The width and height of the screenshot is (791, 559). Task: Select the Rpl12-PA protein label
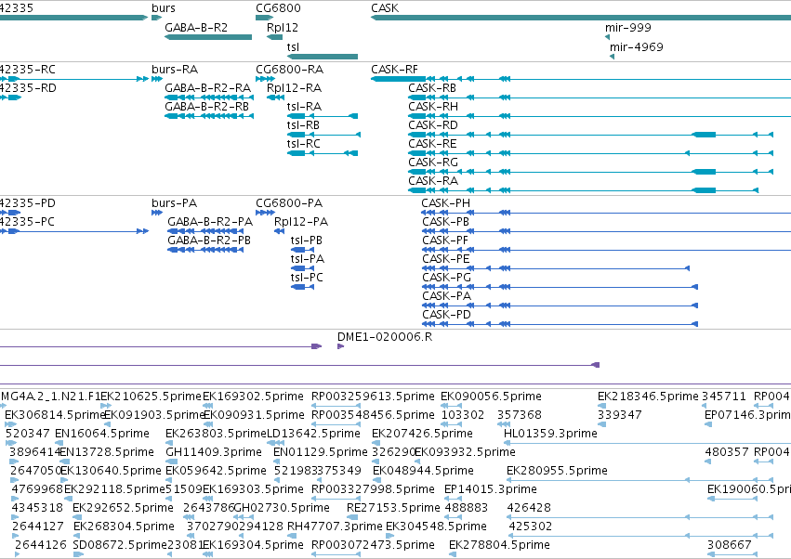click(301, 222)
